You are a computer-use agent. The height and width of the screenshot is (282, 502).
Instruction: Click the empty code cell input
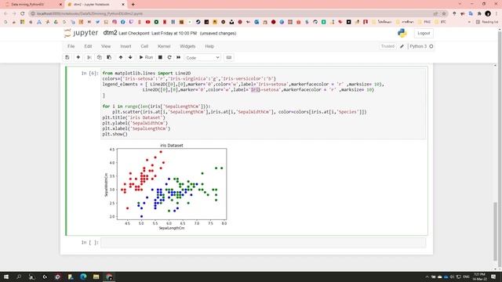pyautogui.click(x=264, y=243)
